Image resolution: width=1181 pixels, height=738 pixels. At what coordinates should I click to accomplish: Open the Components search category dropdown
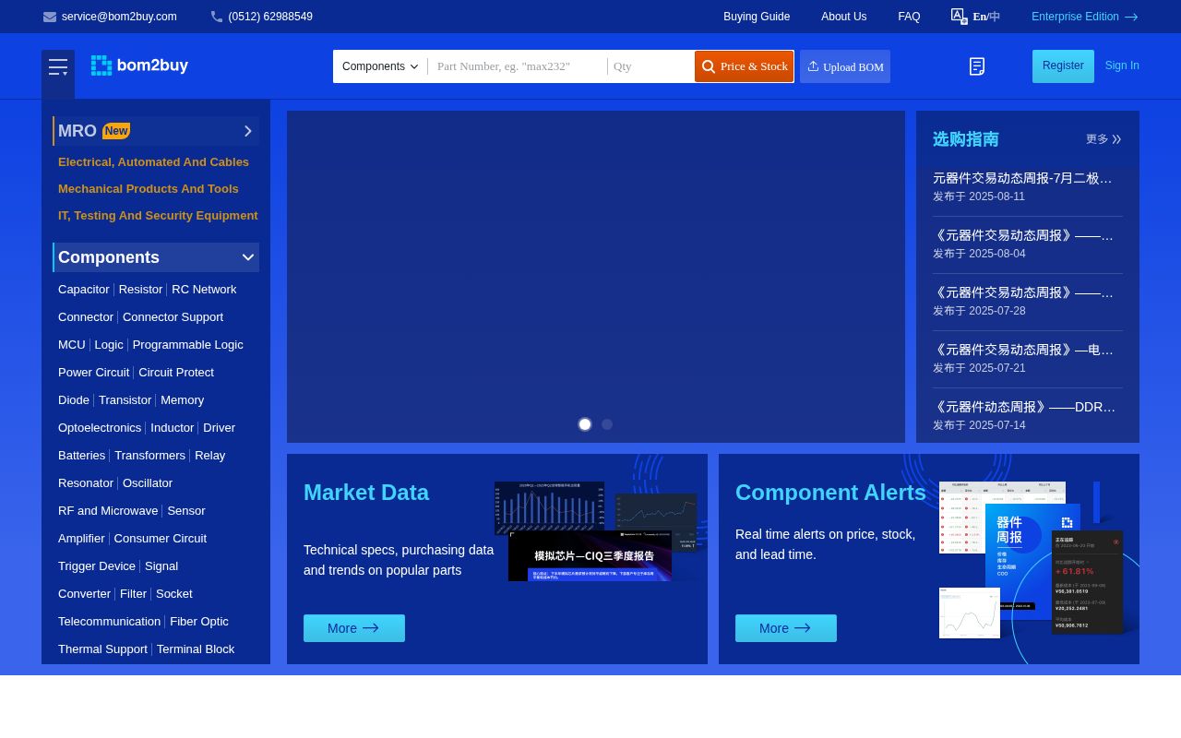tap(380, 66)
